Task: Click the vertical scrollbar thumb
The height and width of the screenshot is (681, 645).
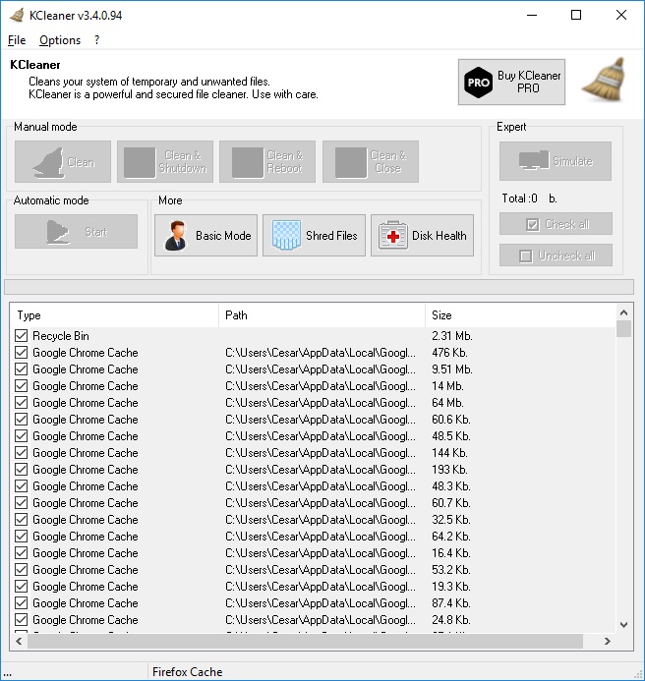Action: tap(623, 329)
